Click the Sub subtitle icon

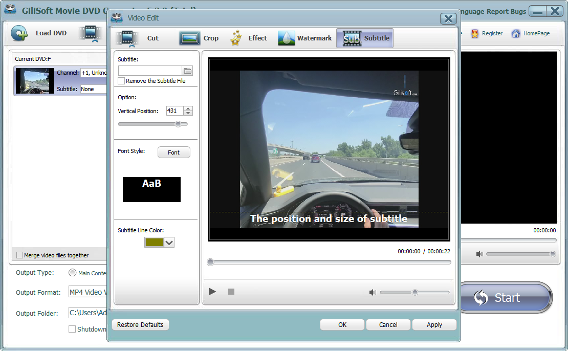[352, 38]
